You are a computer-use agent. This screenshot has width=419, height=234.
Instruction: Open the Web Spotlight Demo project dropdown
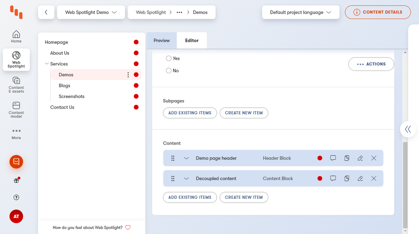click(x=91, y=12)
